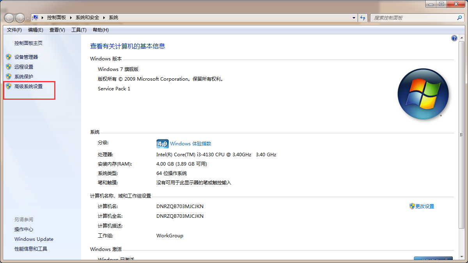Maximize the window
This screenshot has height=263, width=468.
pyautogui.click(x=441, y=4)
